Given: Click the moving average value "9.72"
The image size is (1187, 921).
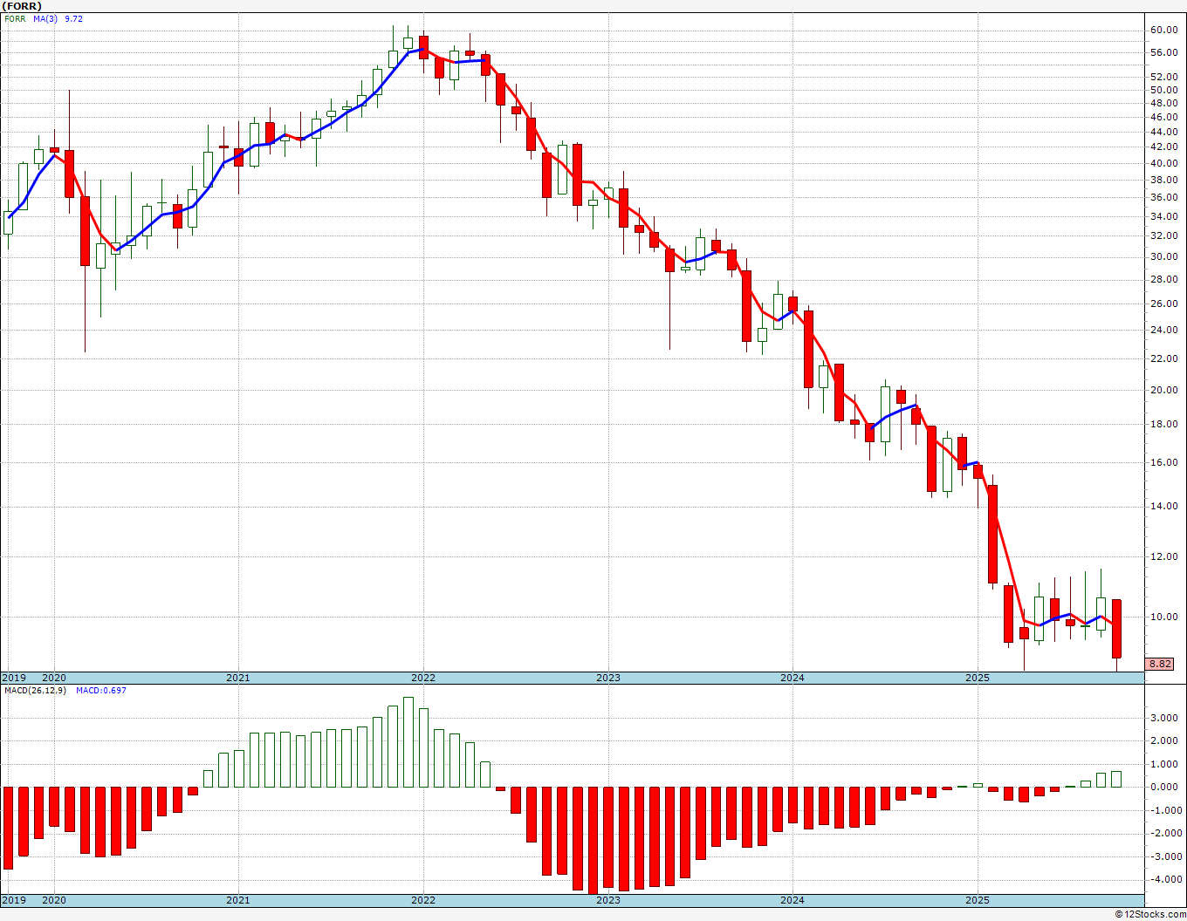Looking at the screenshot, I should click(x=74, y=18).
